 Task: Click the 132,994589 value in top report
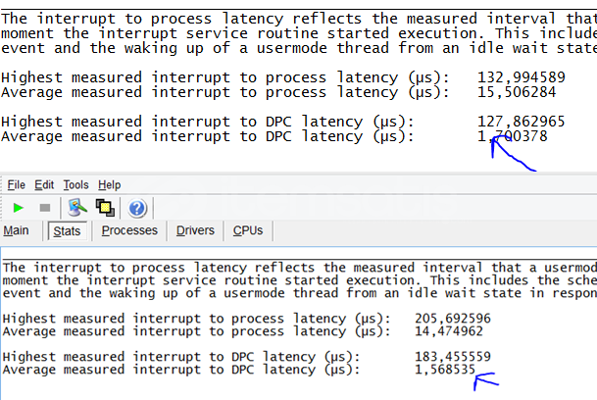point(521,77)
